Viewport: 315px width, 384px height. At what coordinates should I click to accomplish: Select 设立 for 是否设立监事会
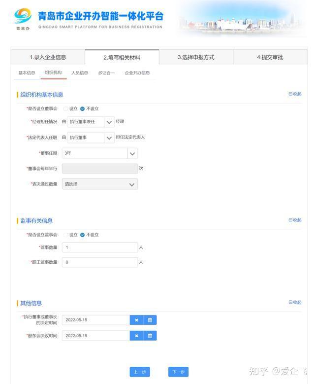pos(65,235)
